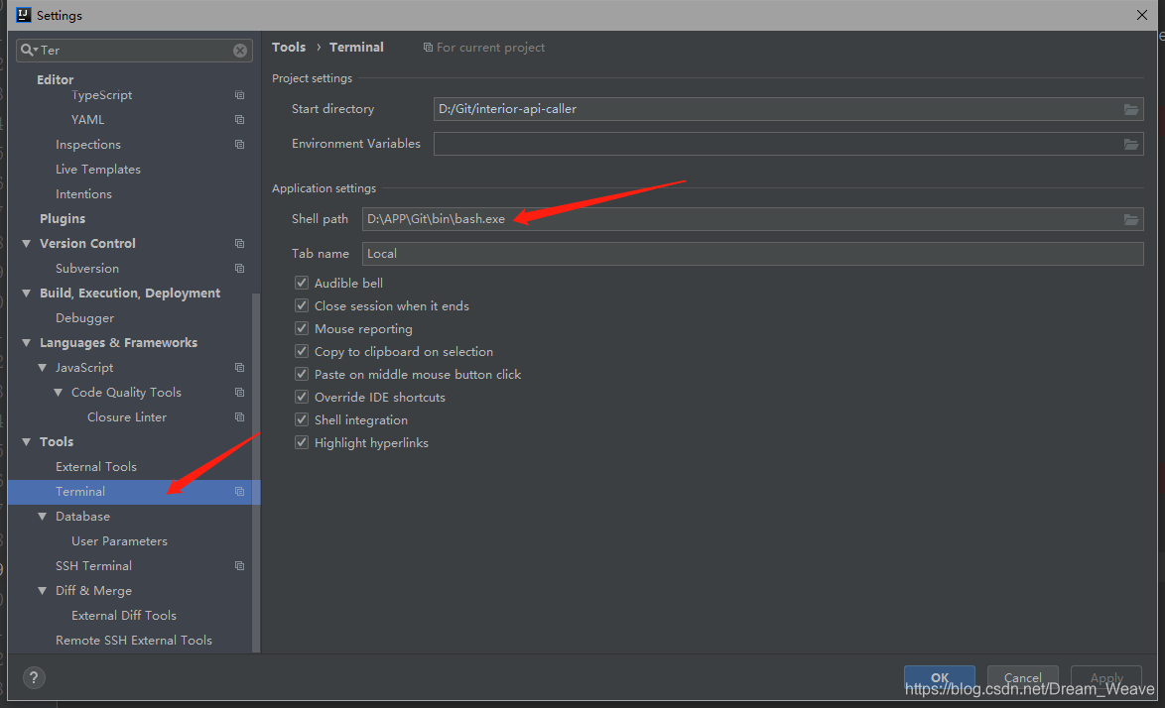Click the Help question mark icon
This screenshot has width=1165, height=708.
[34, 677]
